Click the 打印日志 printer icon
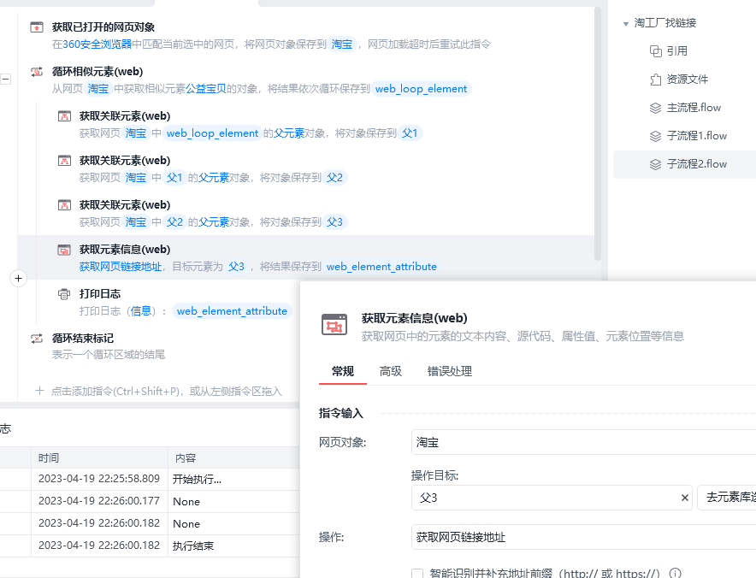This screenshot has width=756, height=578. pos(64,294)
